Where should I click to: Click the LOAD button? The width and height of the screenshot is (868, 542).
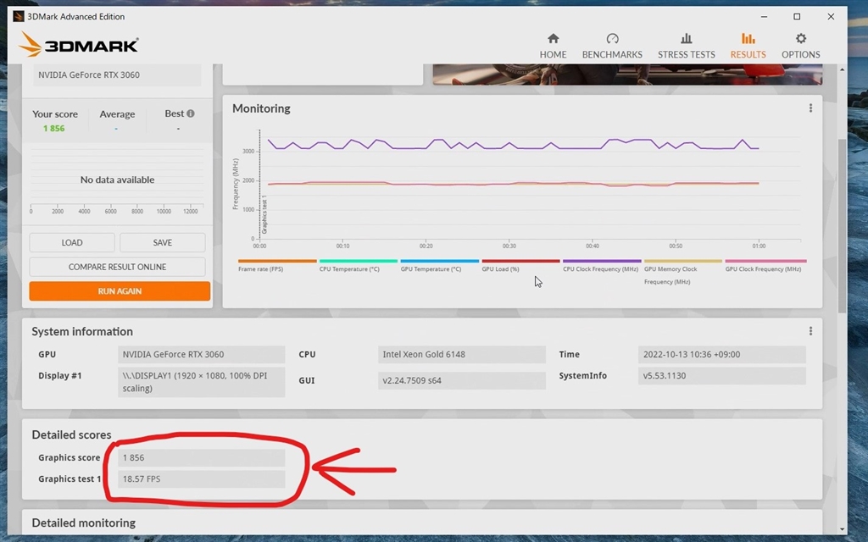point(72,242)
